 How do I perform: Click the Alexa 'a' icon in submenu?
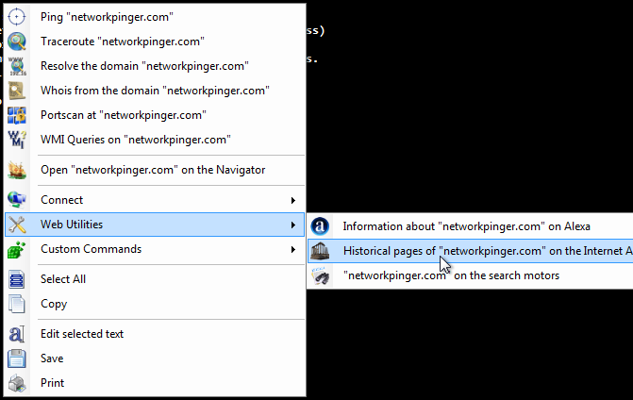point(320,226)
